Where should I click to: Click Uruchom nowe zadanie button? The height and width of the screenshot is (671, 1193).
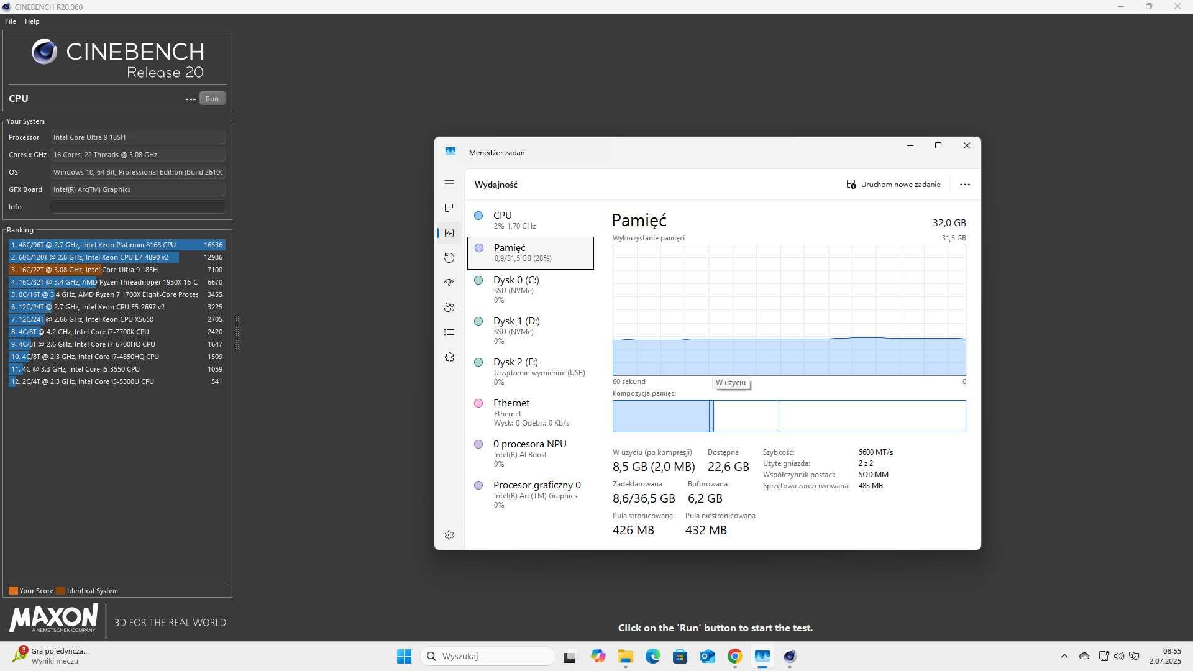(894, 185)
